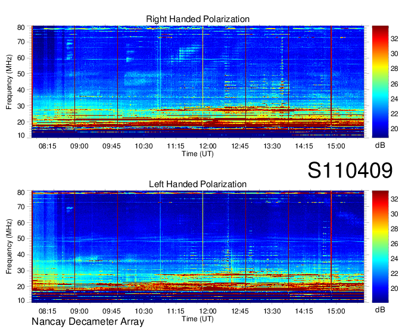Pick the 08:15 tick under Left Handed plot

(47, 311)
